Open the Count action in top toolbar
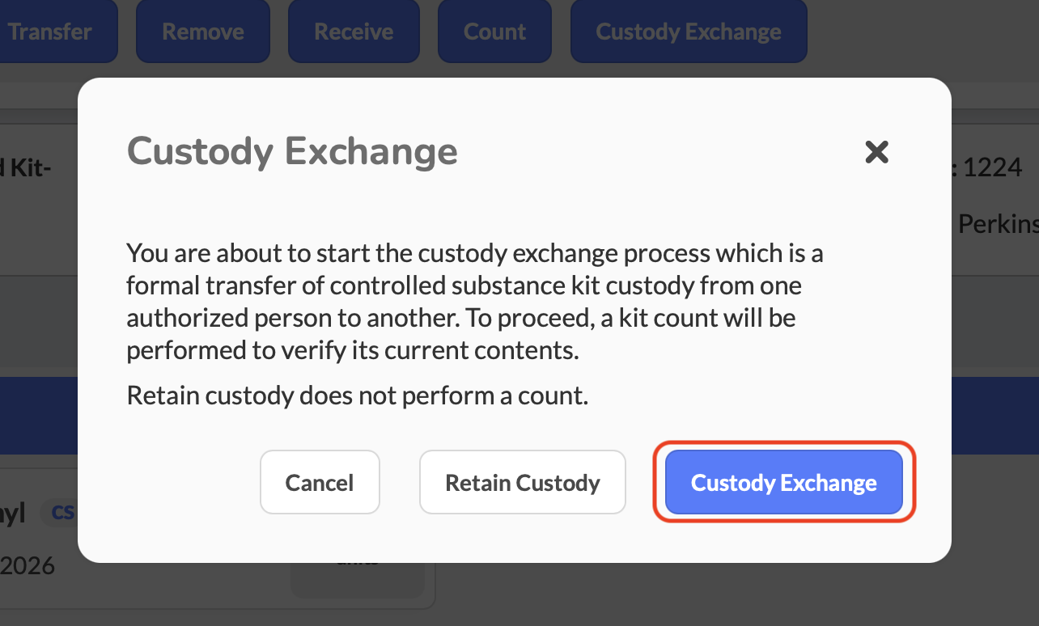1039x626 pixels. tap(494, 32)
